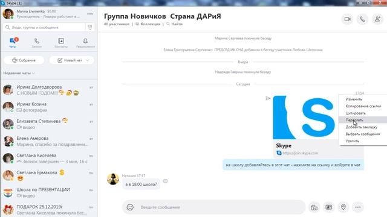Switch to the Calls tab

[36, 42]
